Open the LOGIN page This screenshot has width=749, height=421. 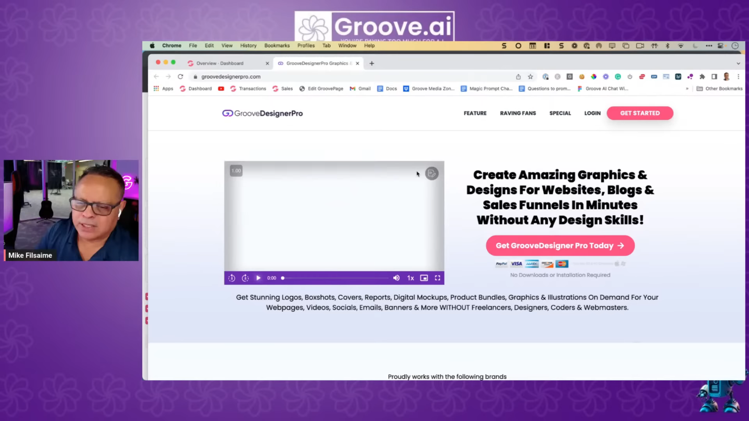point(593,113)
